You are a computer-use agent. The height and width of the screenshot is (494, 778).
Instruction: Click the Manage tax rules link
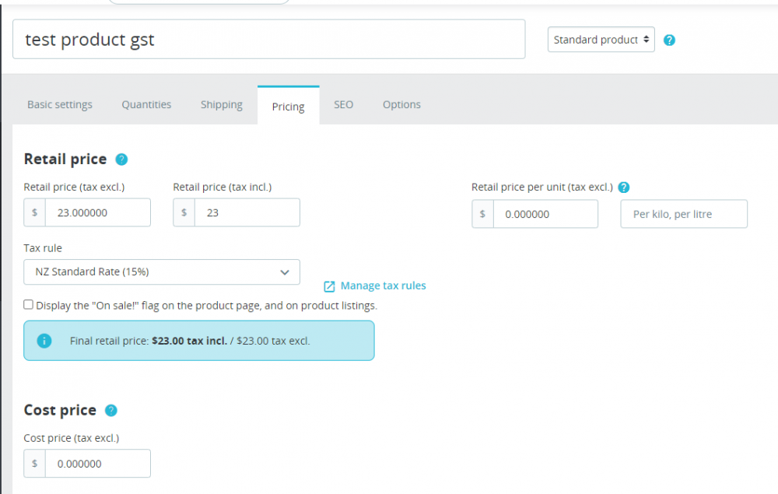[x=383, y=286]
